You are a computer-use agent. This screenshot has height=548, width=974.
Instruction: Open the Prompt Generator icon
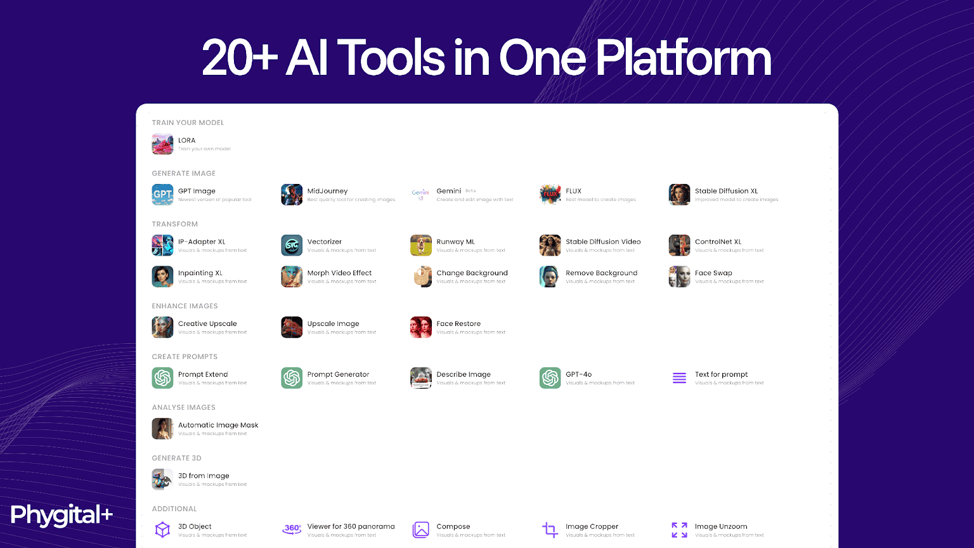point(292,378)
